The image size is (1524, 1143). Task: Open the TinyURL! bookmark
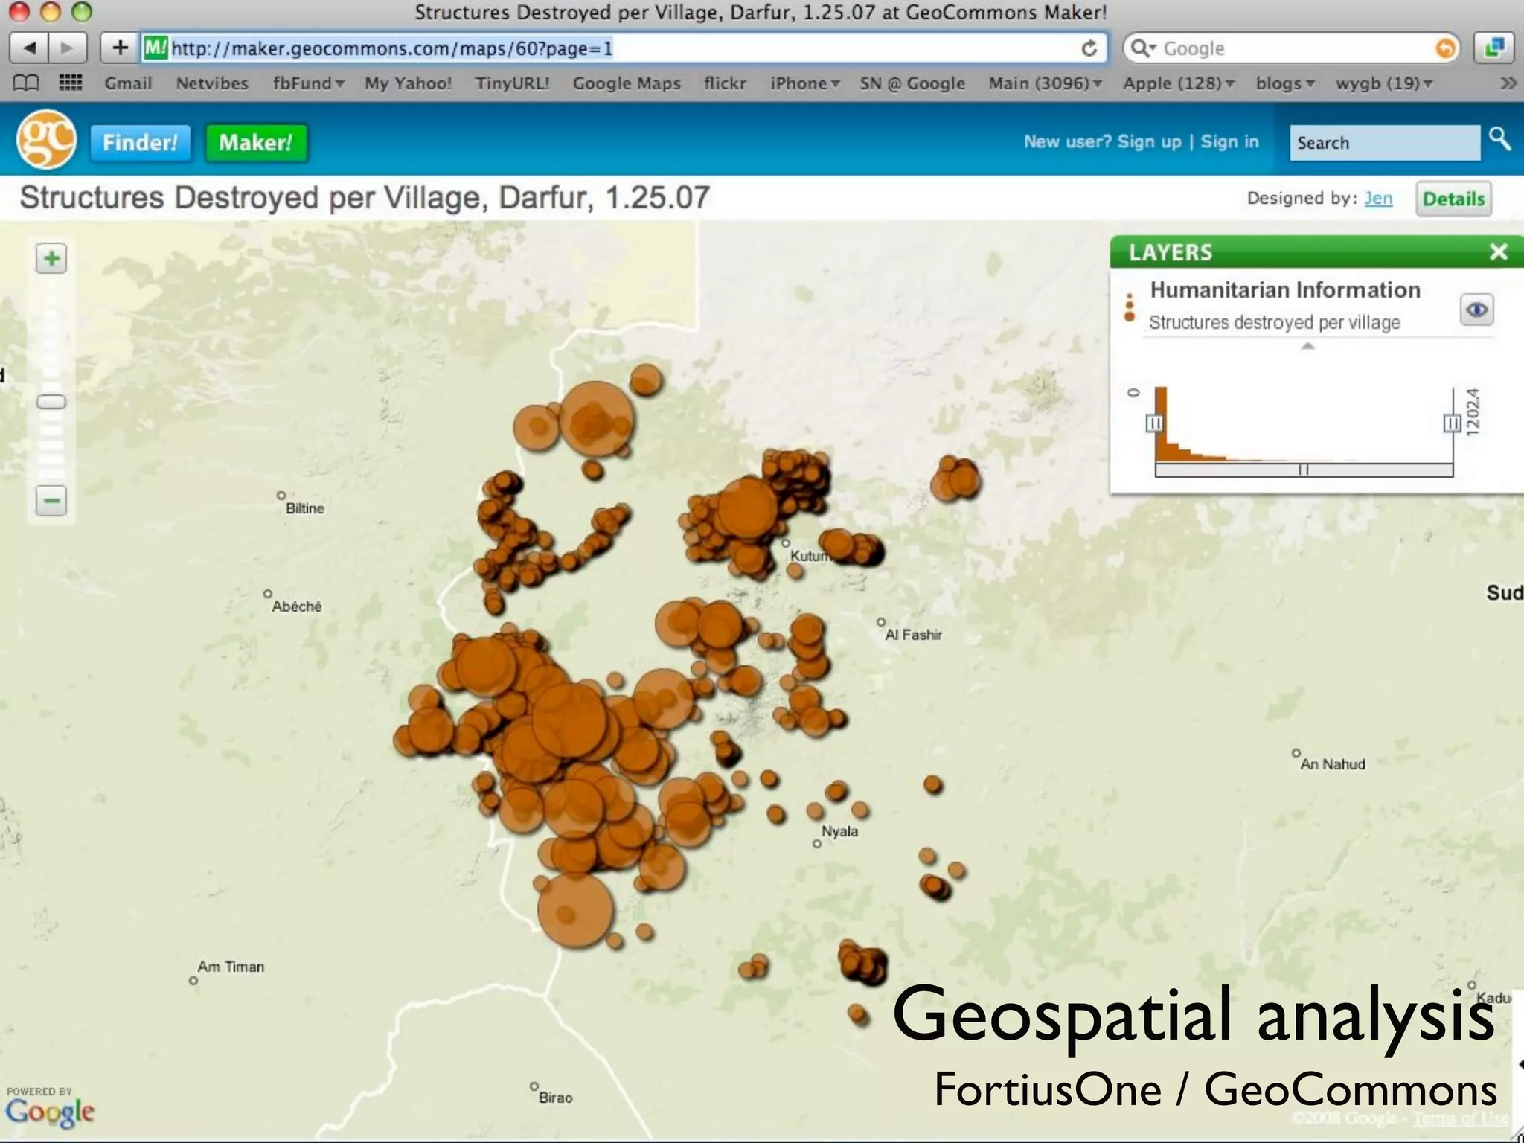coord(512,83)
